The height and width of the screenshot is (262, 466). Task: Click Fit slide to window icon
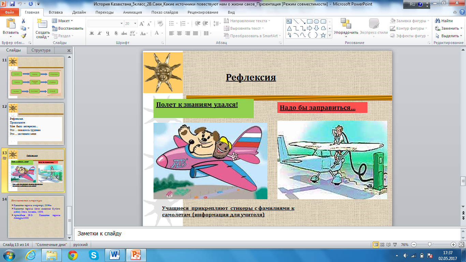[461, 245]
